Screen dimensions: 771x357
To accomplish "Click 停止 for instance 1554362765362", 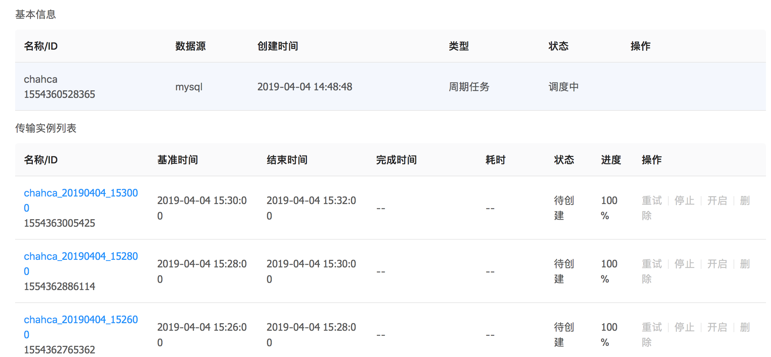I will pyautogui.click(x=684, y=327).
